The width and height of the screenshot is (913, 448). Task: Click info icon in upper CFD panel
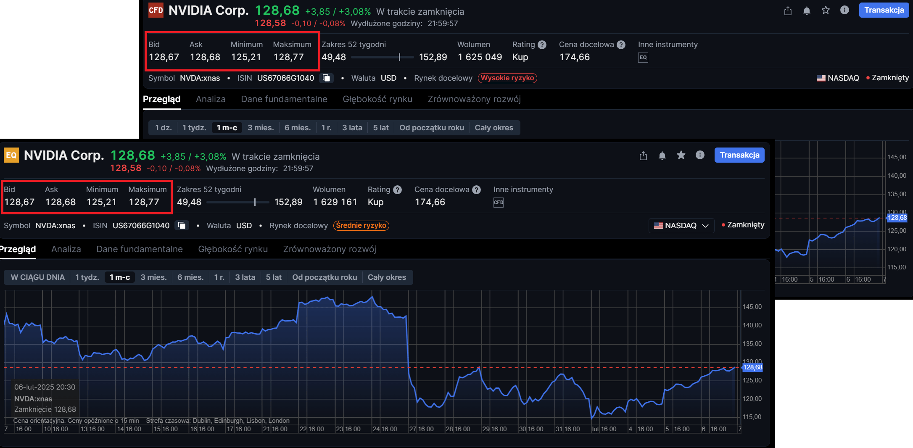click(x=844, y=10)
